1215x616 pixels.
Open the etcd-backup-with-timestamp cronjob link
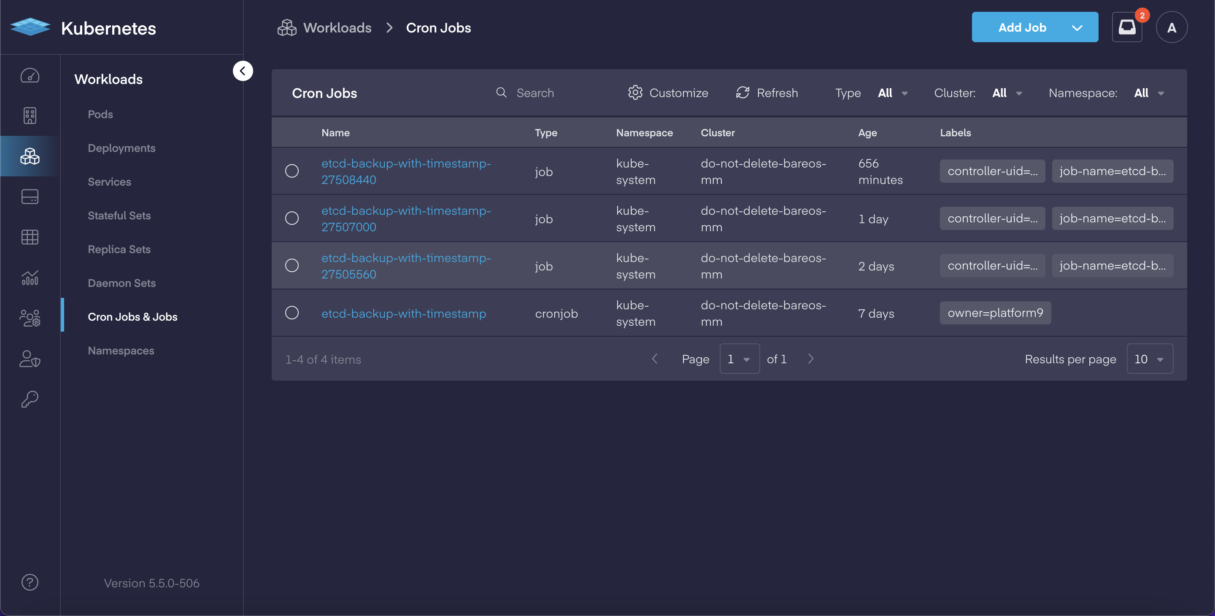[404, 313]
